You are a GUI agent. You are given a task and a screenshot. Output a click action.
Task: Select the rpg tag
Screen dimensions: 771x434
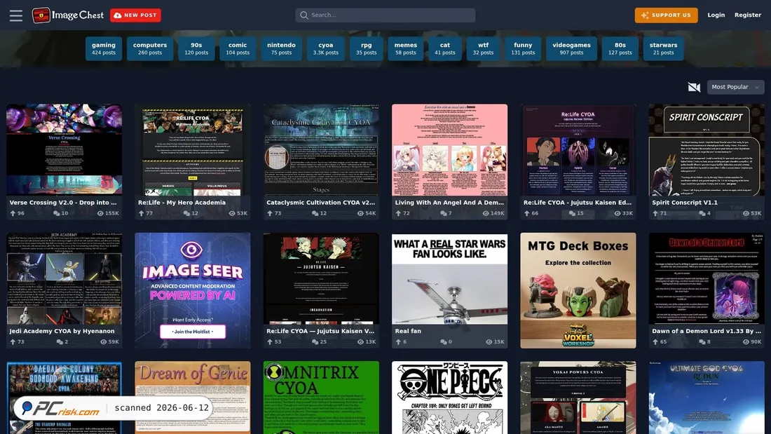(x=367, y=48)
